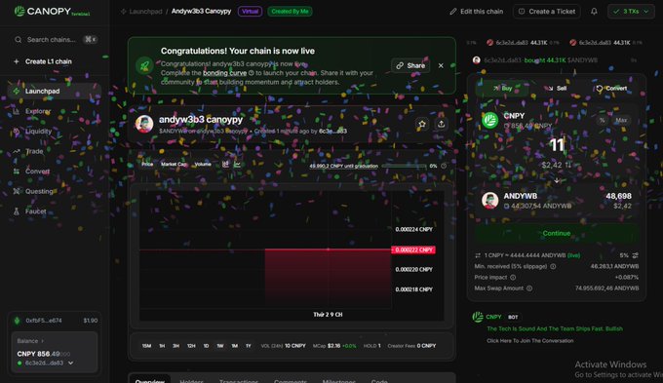Click Launchpad in the breadcrumb
This screenshot has width=663, height=383.
pos(145,12)
